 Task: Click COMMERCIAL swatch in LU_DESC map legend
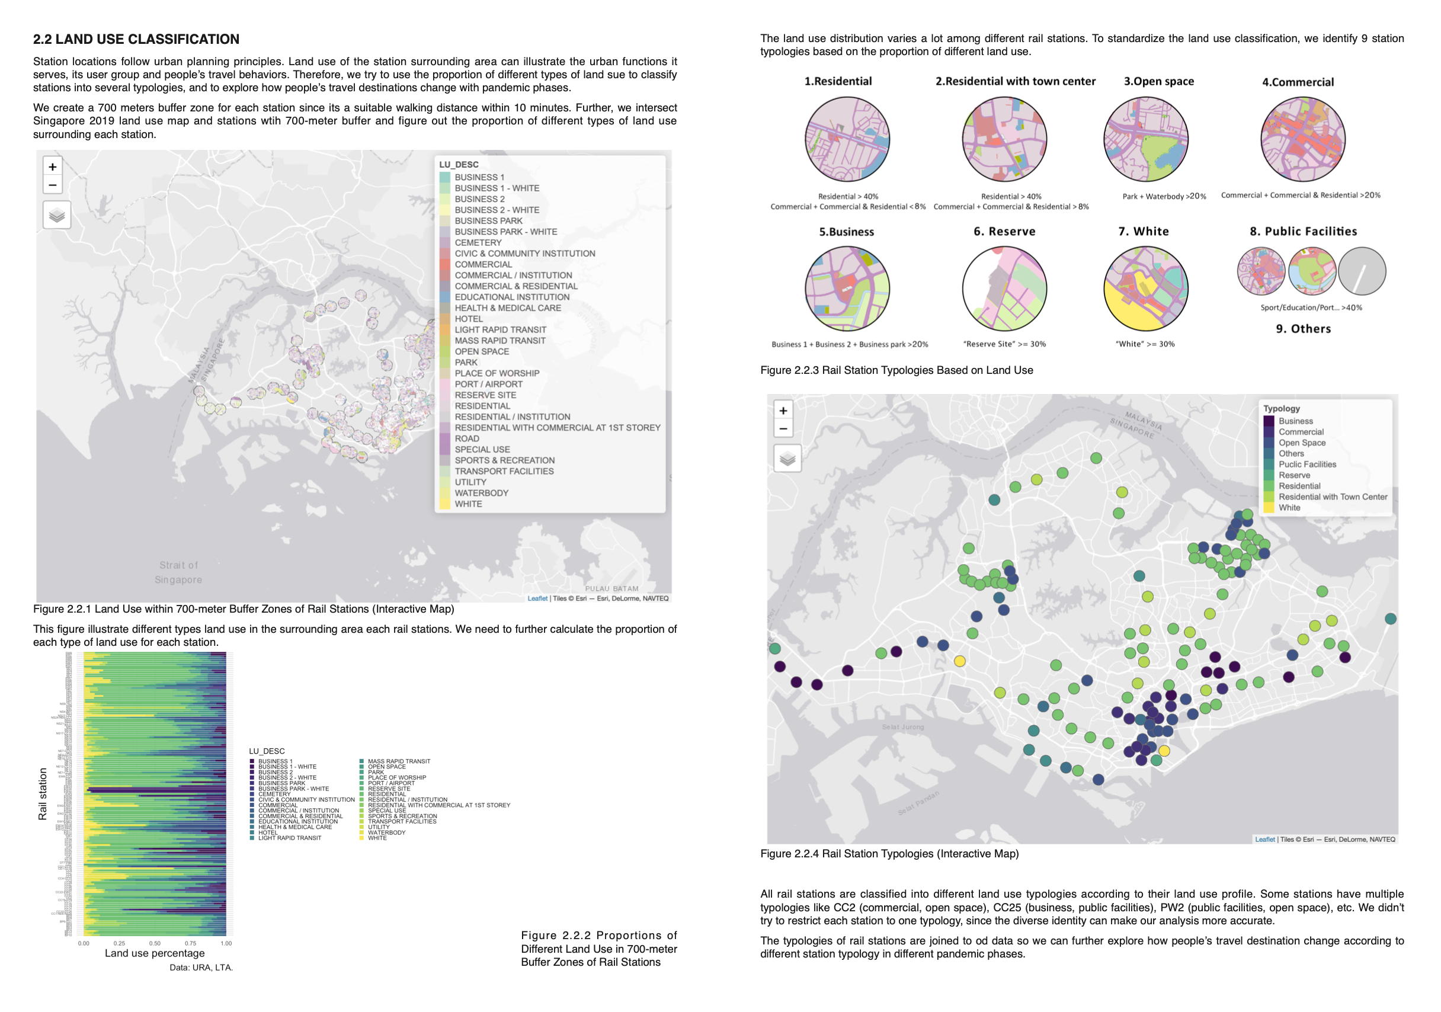[x=445, y=264]
